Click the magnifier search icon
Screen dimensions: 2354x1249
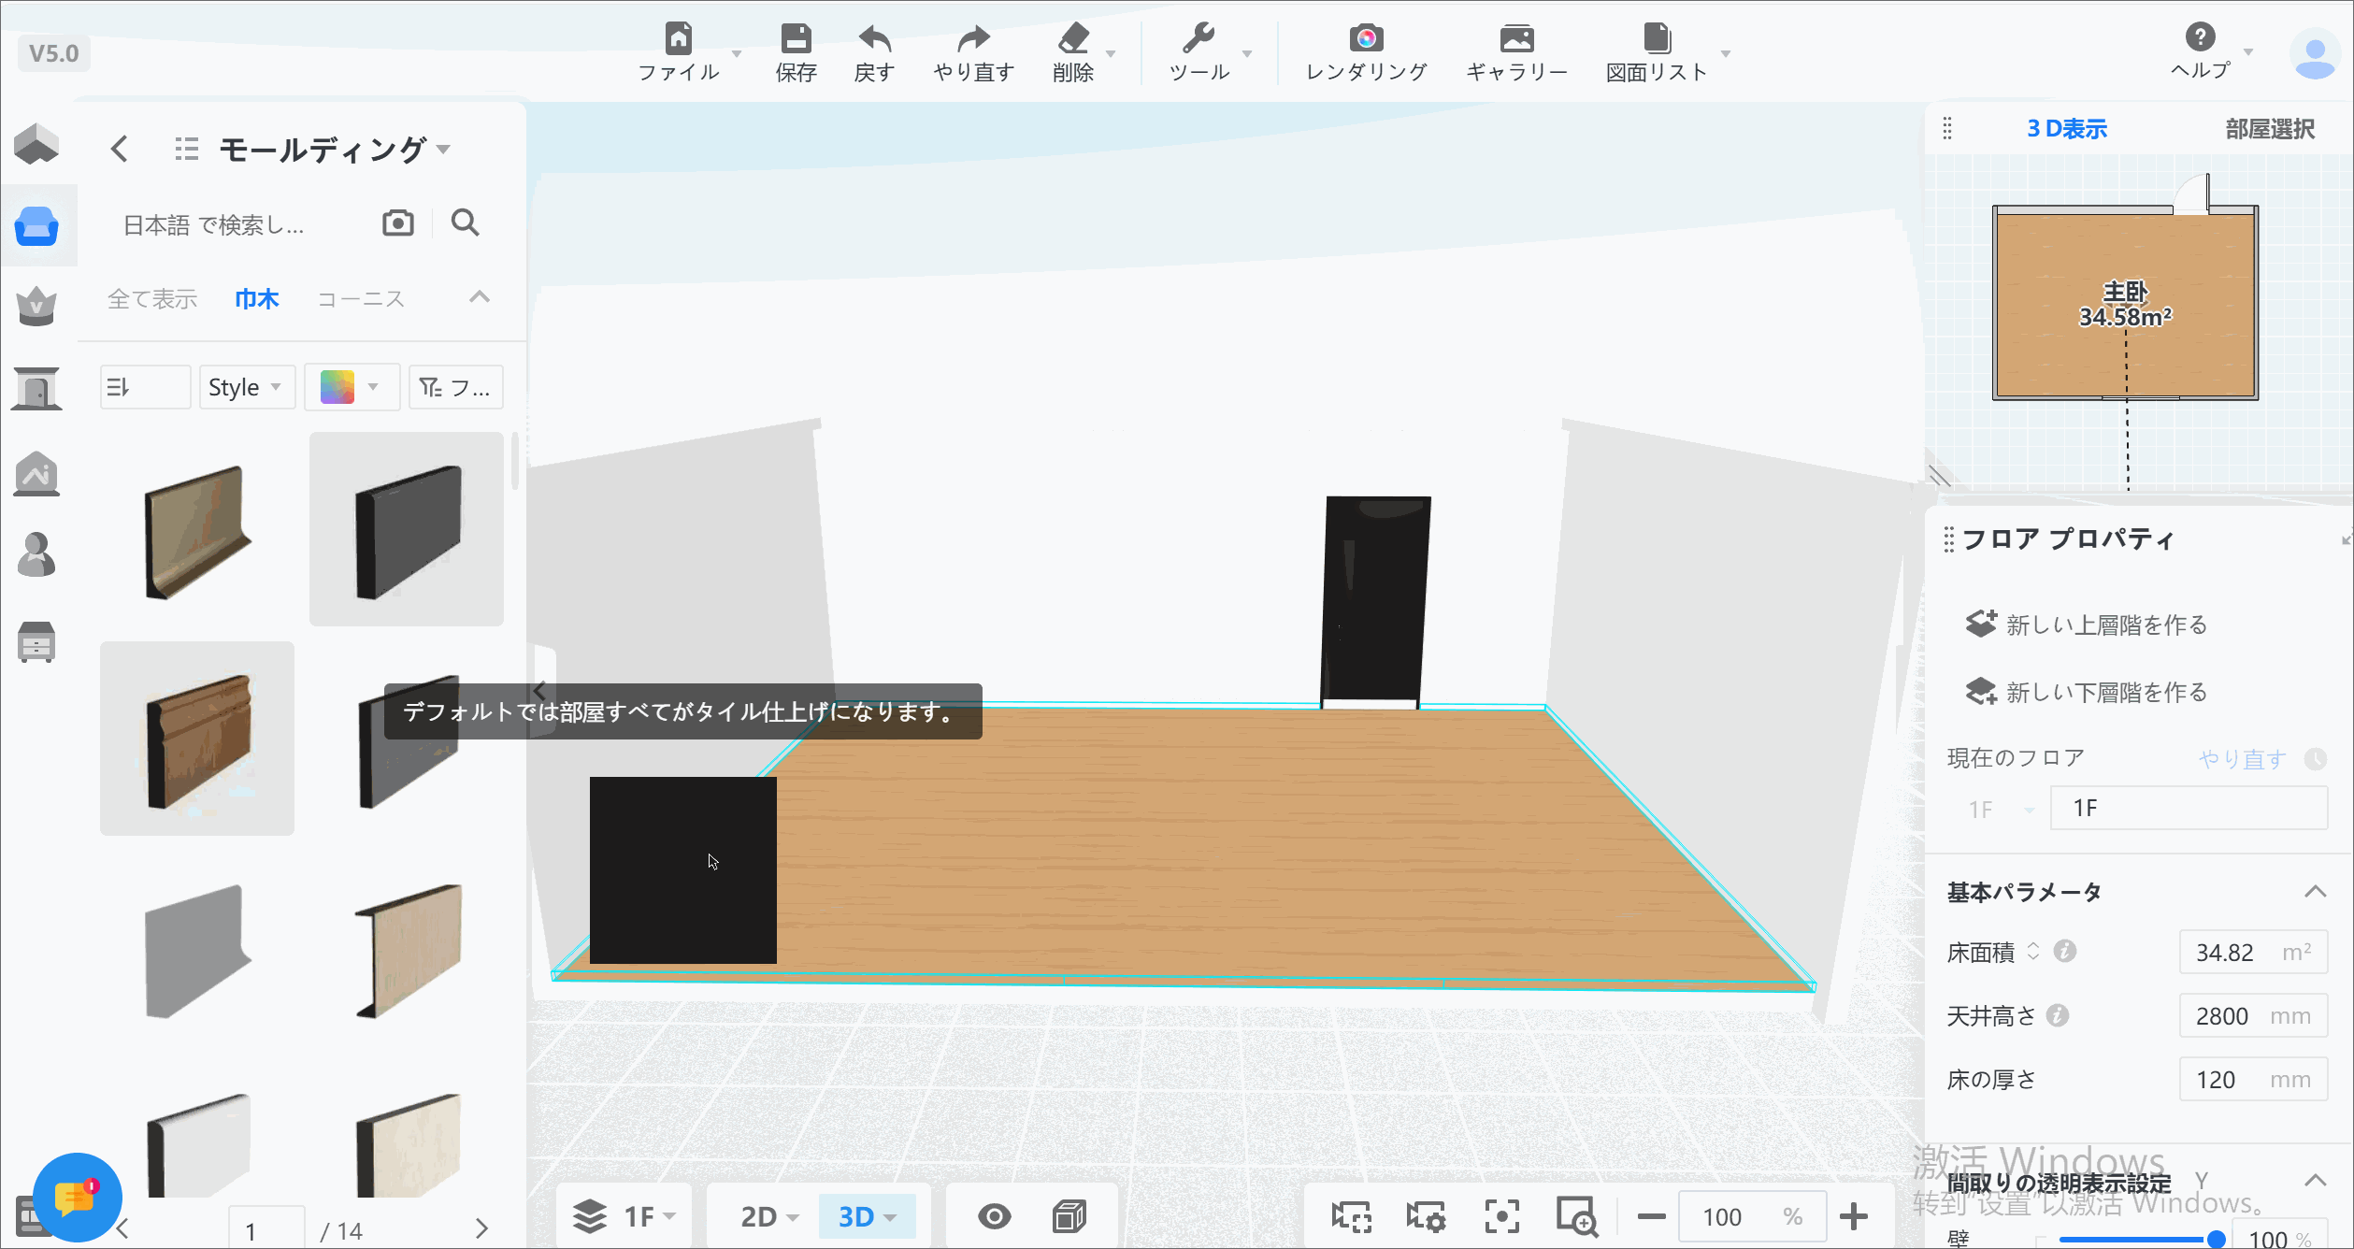(465, 223)
